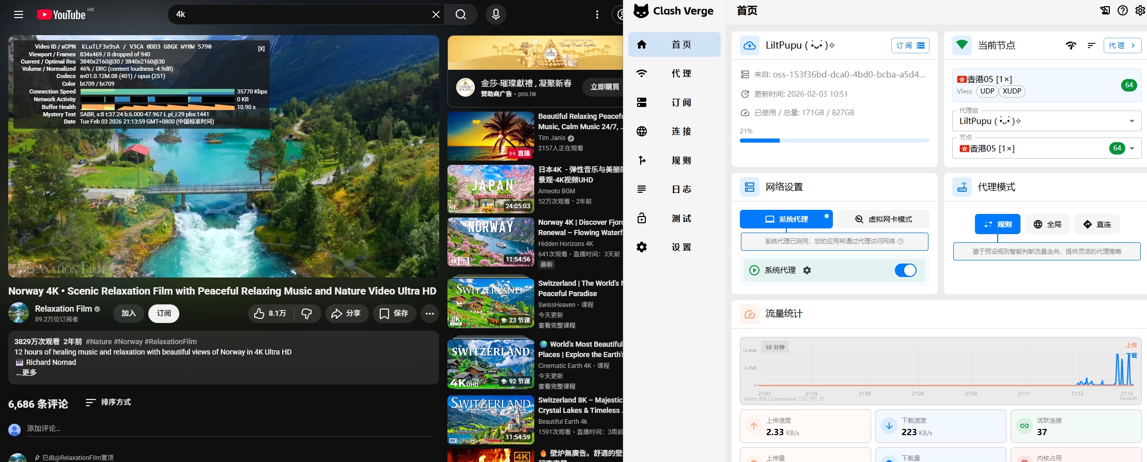Click the YouTube search input field
The image size is (1147, 462).
(300, 14)
